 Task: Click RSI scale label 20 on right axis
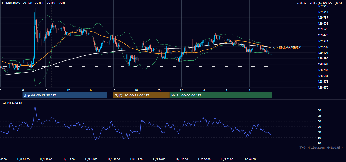[x=319, y=143]
